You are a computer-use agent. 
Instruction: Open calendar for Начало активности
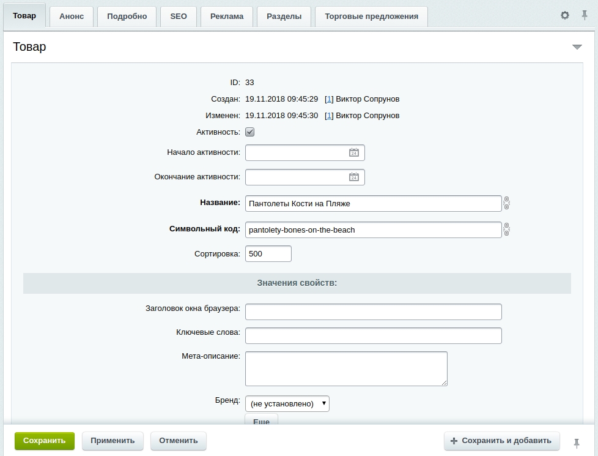coord(353,152)
